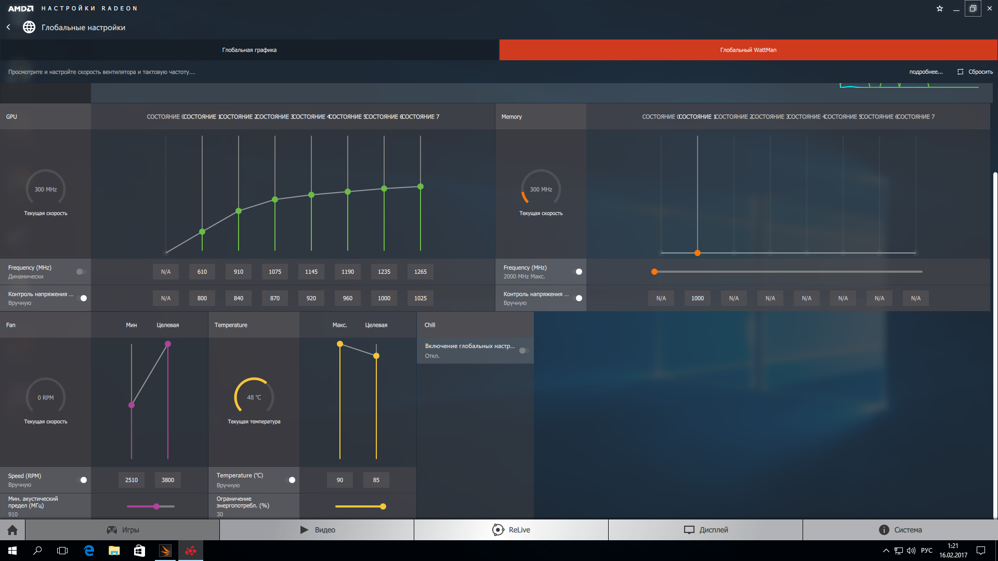Open the Дисплей monitor section
Screen dimensions: 998x561
(x=706, y=530)
